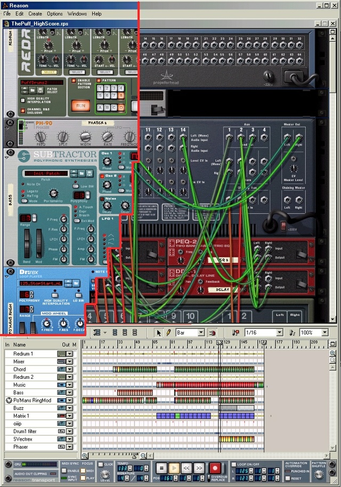Image resolution: width=341 pixels, height=487 pixels.
Task: Click the sequencer horizontal scrollbar
Action: point(240,456)
